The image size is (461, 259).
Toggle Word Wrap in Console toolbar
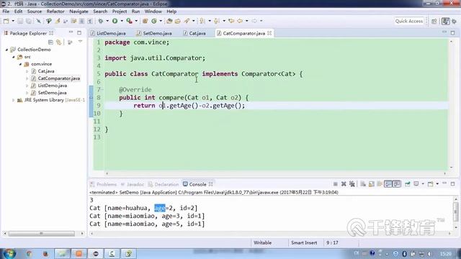[380, 184]
